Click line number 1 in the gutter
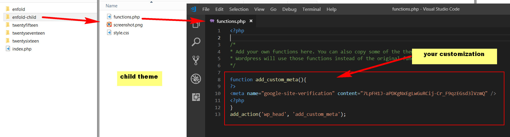This screenshot has width=510, height=137. coord(219,31)
